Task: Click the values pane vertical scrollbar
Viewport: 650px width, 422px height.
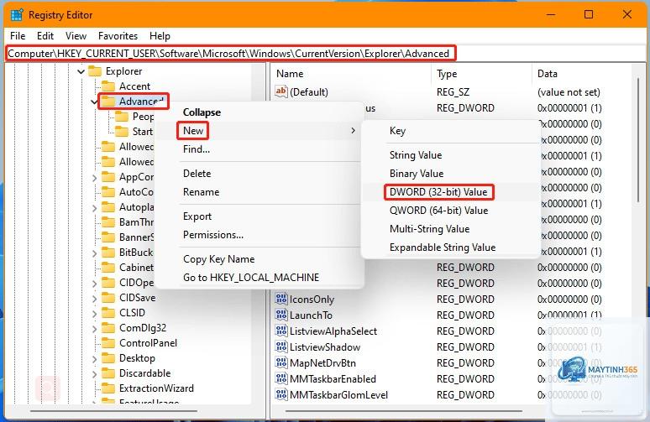Action: [x=638, y=141]
